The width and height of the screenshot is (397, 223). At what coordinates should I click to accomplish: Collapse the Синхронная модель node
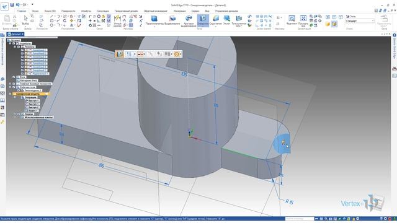click(x=11, y=94)
